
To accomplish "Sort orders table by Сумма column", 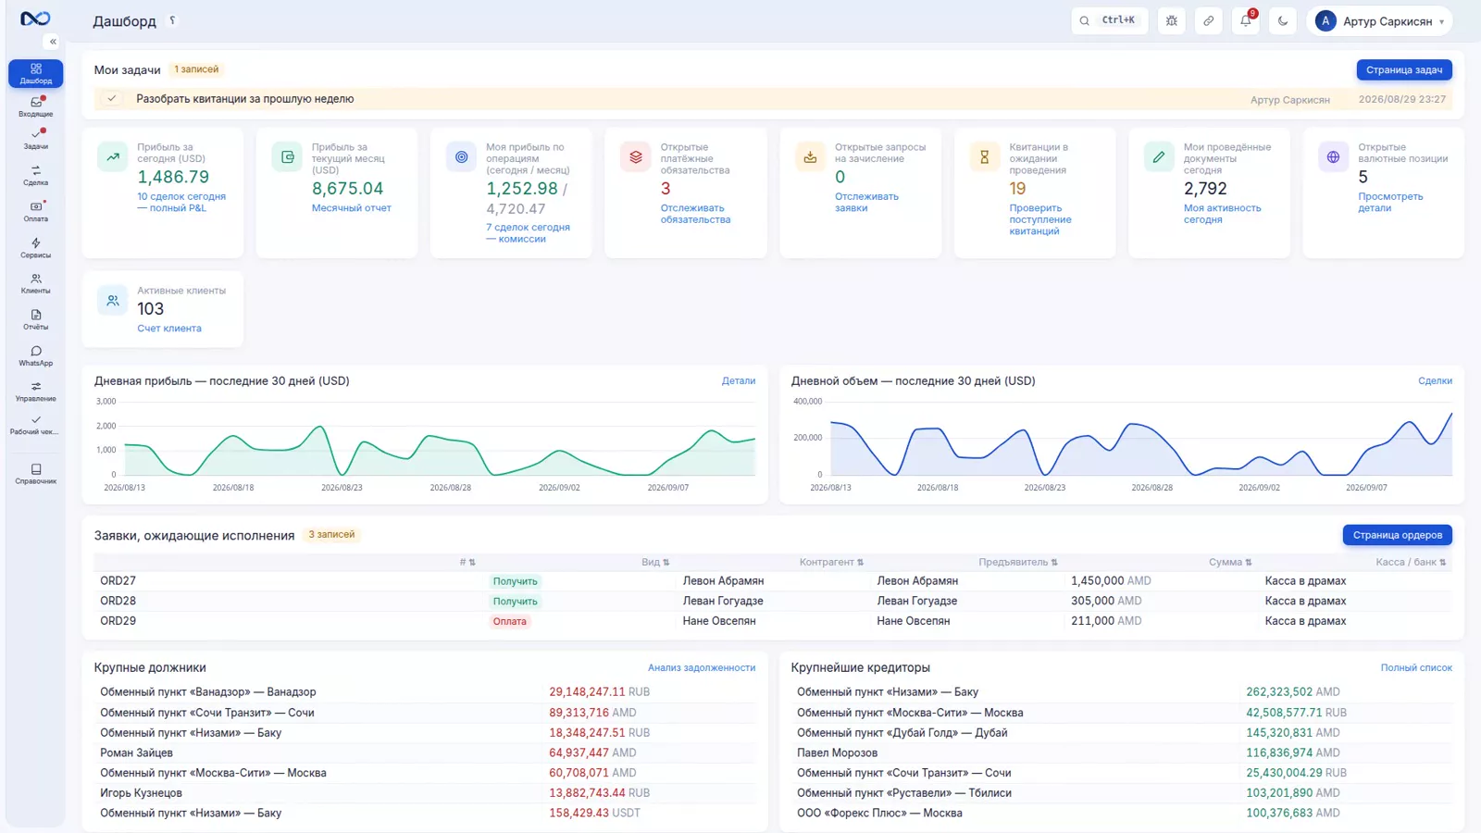I will (1230, 562).
